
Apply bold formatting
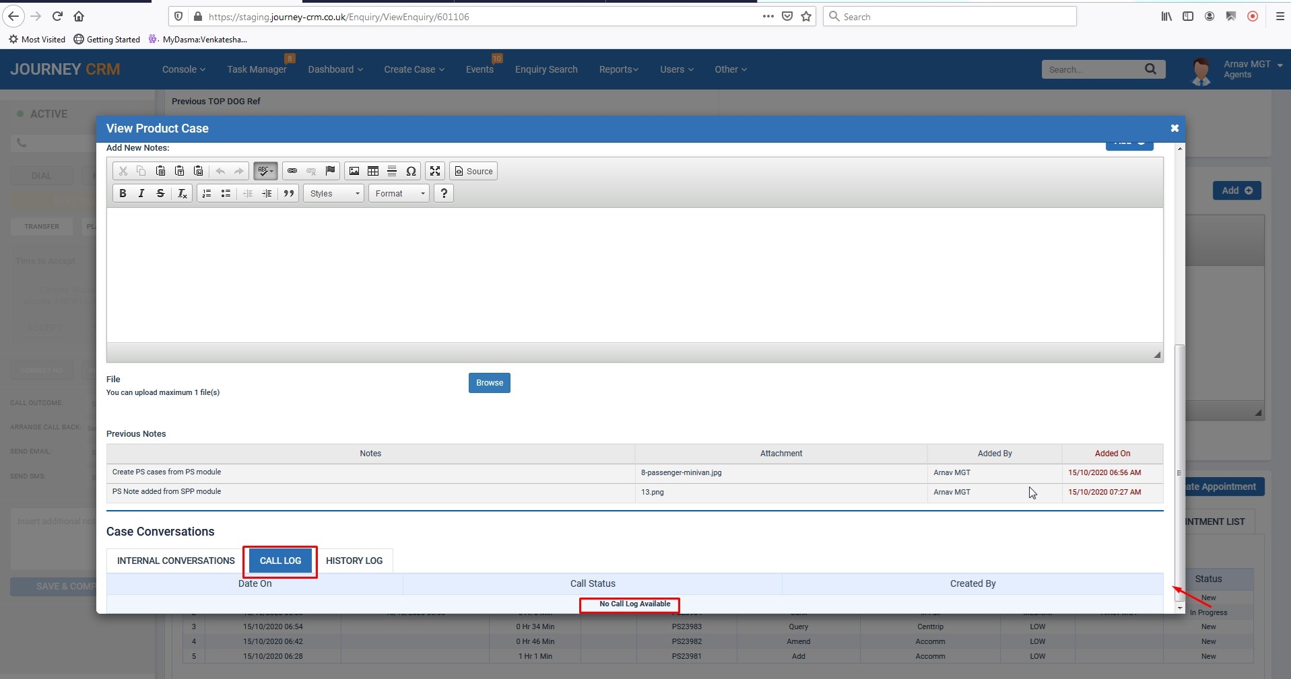click(123, 193)
